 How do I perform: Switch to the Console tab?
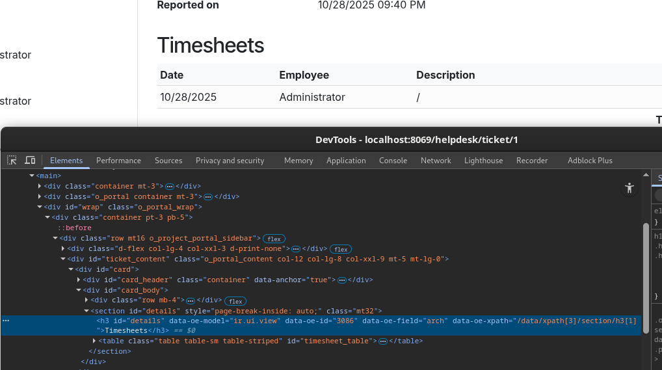point(393,161)
